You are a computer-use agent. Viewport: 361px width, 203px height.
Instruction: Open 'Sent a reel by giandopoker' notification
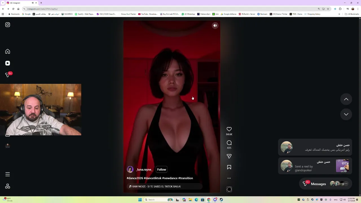coord(315,166)
